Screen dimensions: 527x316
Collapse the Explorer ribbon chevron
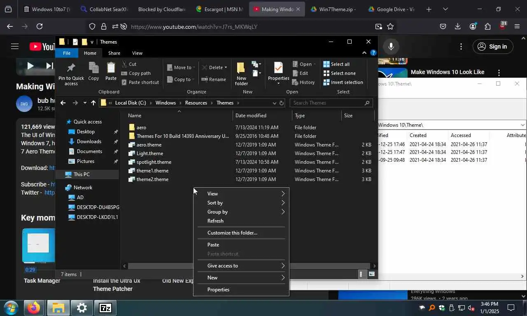tap(364, 53)
